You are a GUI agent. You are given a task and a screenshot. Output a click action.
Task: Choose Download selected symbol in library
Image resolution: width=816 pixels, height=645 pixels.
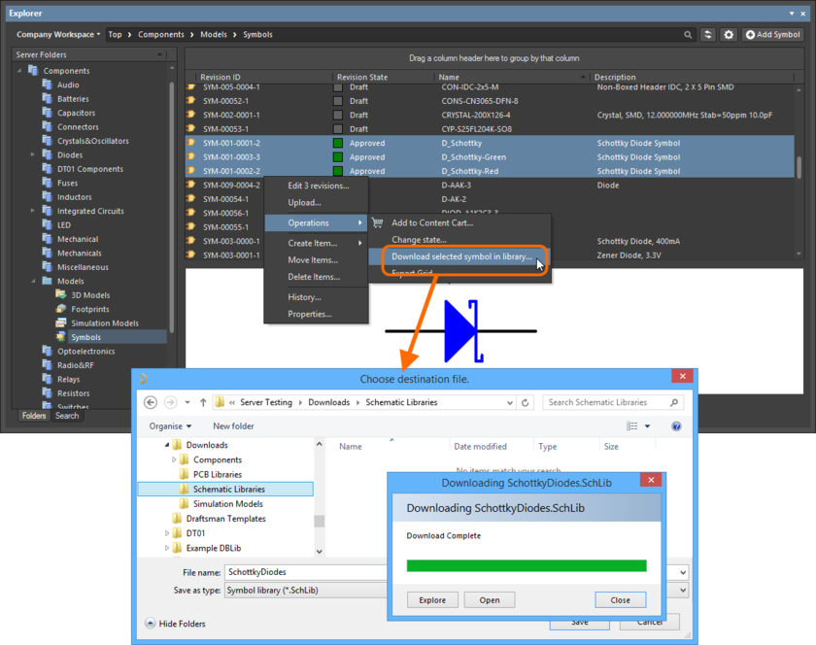460,257
